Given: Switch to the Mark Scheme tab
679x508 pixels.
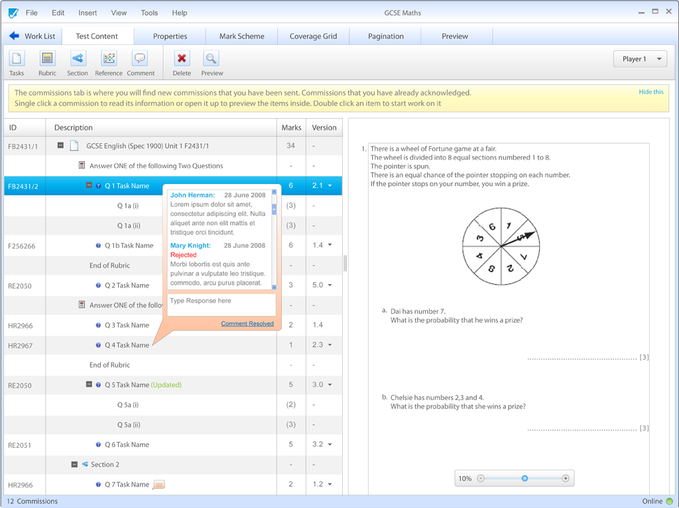Looking at the screenshot, I should pos(241,36).
